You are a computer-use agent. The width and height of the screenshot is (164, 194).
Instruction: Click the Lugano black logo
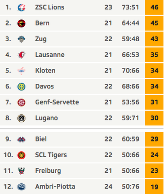21,118
